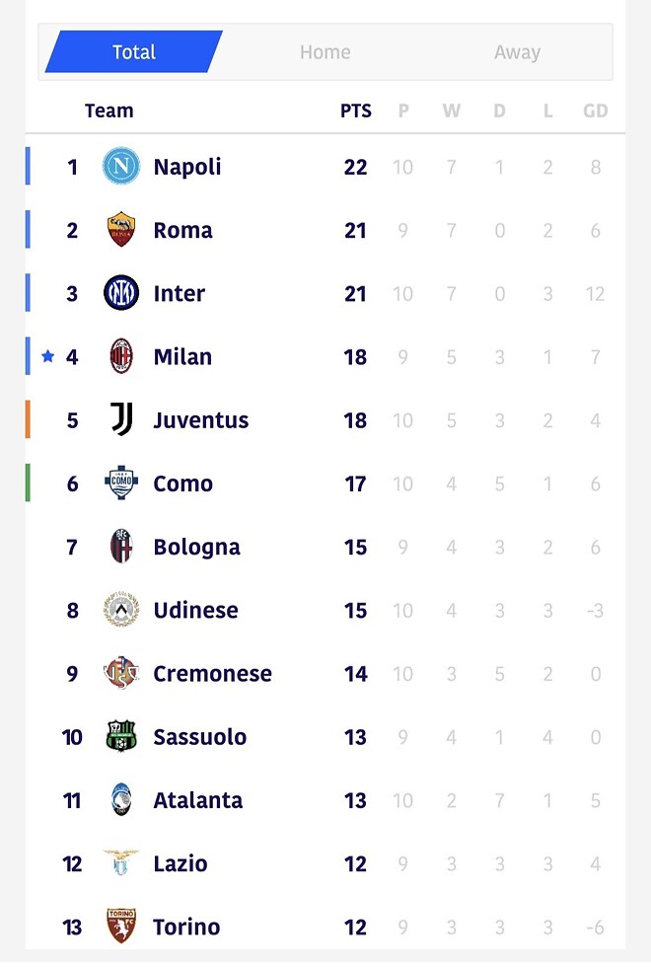Select the Total standings tab
The image size is (651, 967).
coord(134,52)
